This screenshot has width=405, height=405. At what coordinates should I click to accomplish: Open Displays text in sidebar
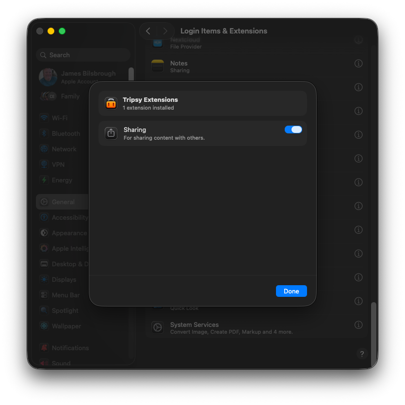(x=64, y=279)
